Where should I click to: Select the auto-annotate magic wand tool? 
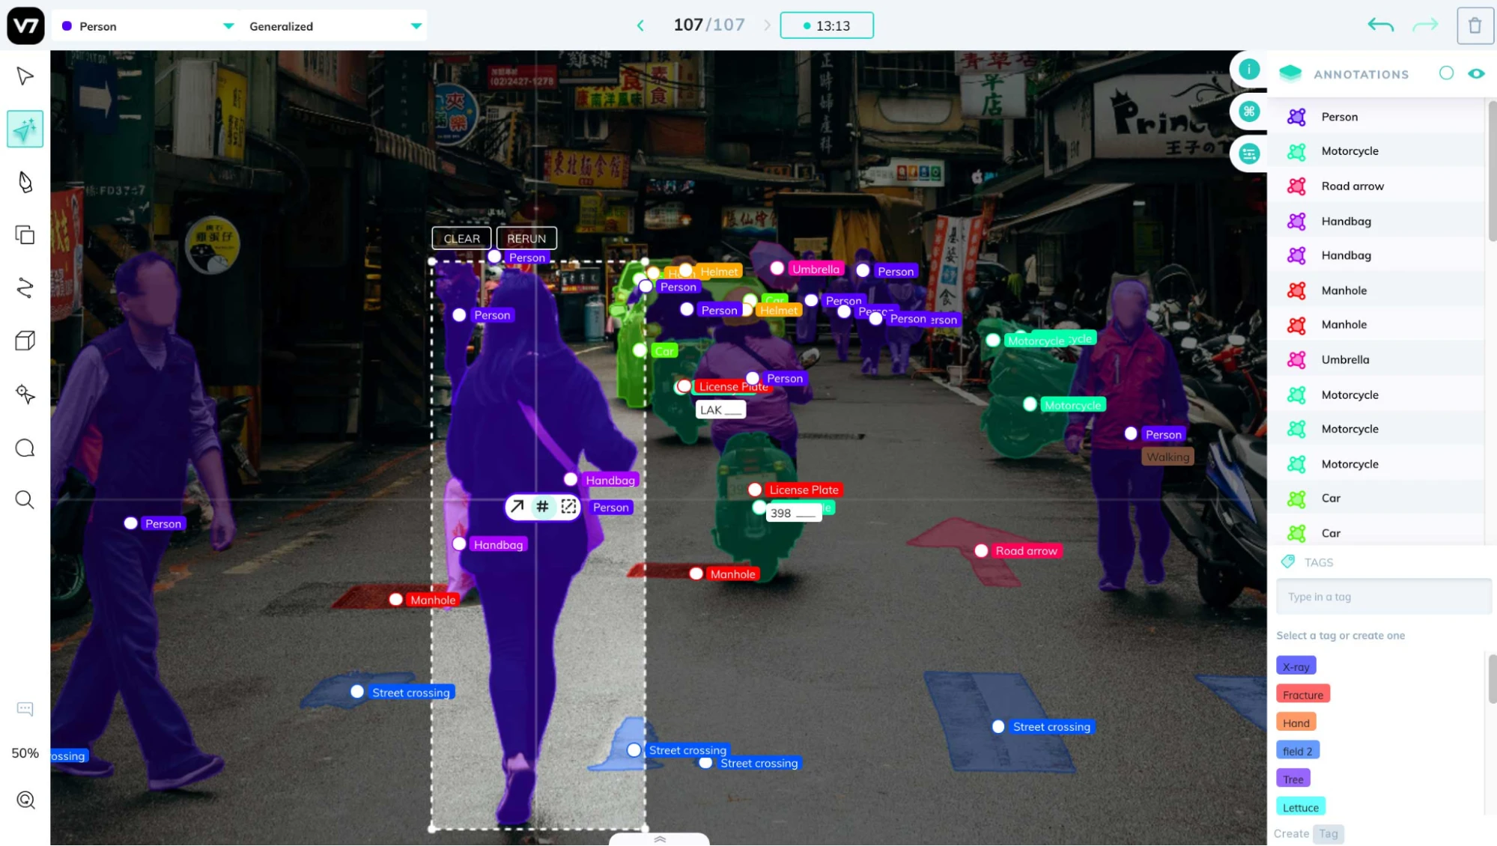tap(25, 128)
